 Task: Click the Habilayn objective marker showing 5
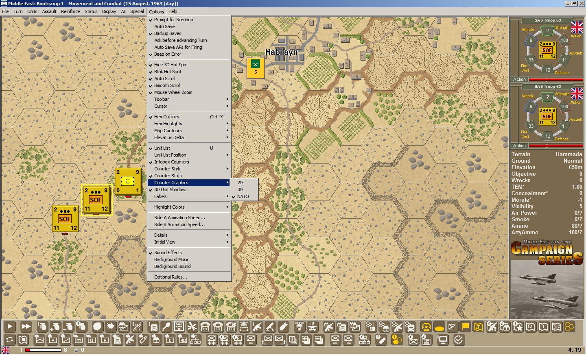point(256,68)
